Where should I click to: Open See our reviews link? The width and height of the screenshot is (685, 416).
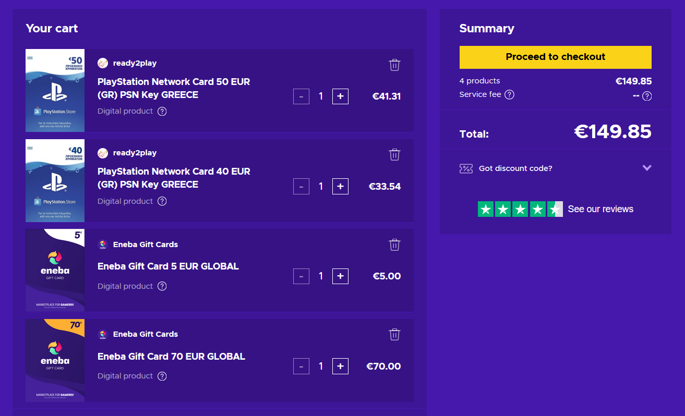[600, 209]
